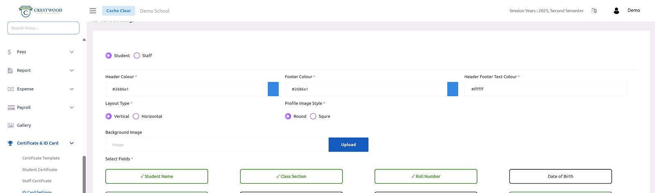
Task: Select the Staff radio option
Action: [137, 56]
